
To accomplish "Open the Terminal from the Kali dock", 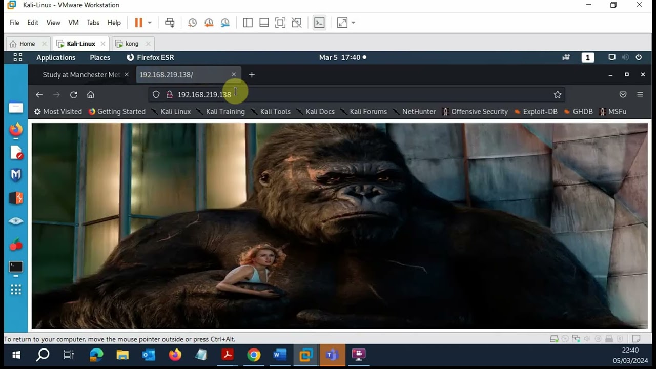I will [x=16, y=267].
